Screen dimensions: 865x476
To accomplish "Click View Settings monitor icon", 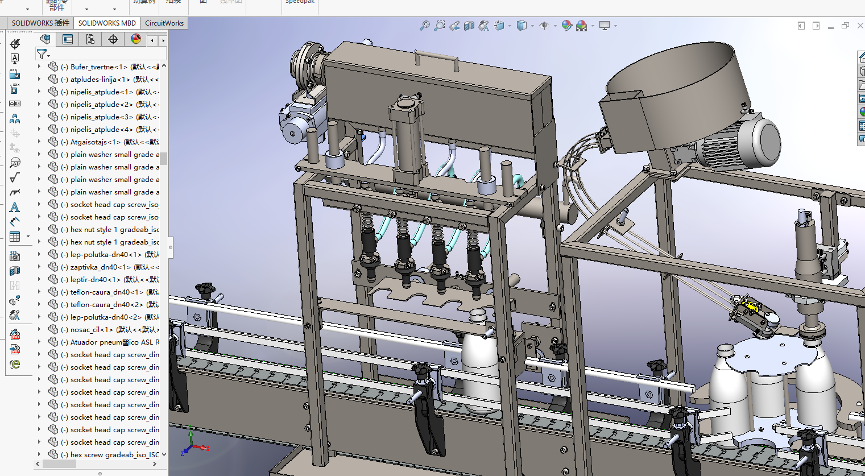I will pos(605,26).
